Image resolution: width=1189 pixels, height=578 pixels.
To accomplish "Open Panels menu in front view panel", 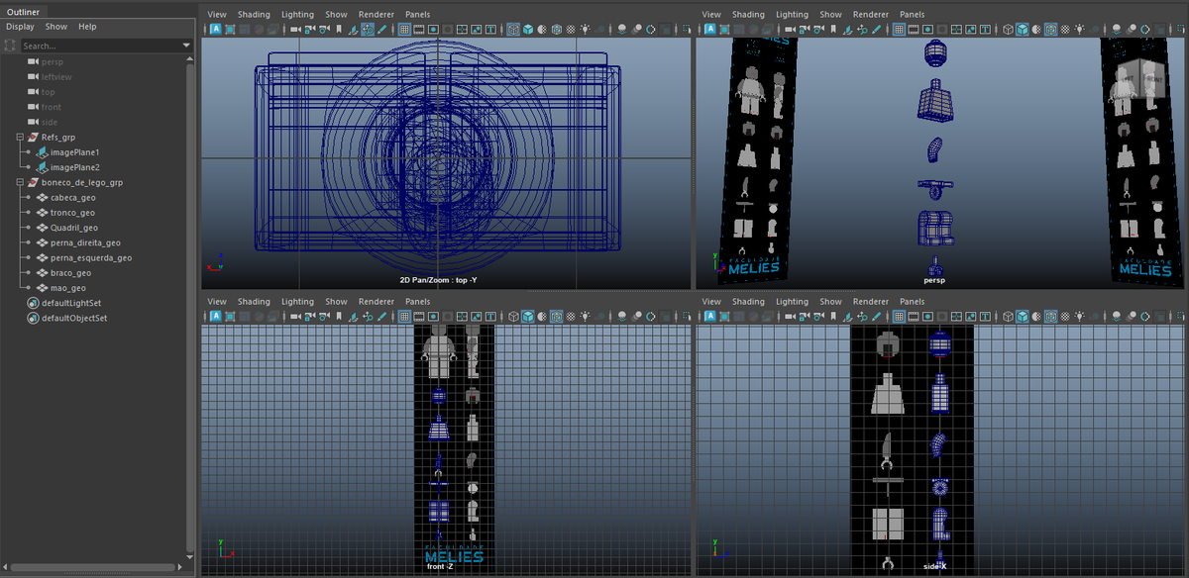I will 417,302.
